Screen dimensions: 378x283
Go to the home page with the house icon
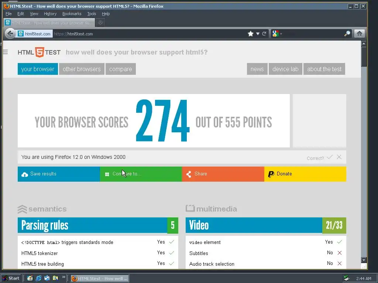point(360,34)
